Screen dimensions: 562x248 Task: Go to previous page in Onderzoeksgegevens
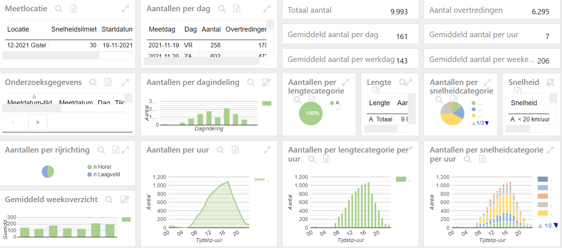click(13, 122)
